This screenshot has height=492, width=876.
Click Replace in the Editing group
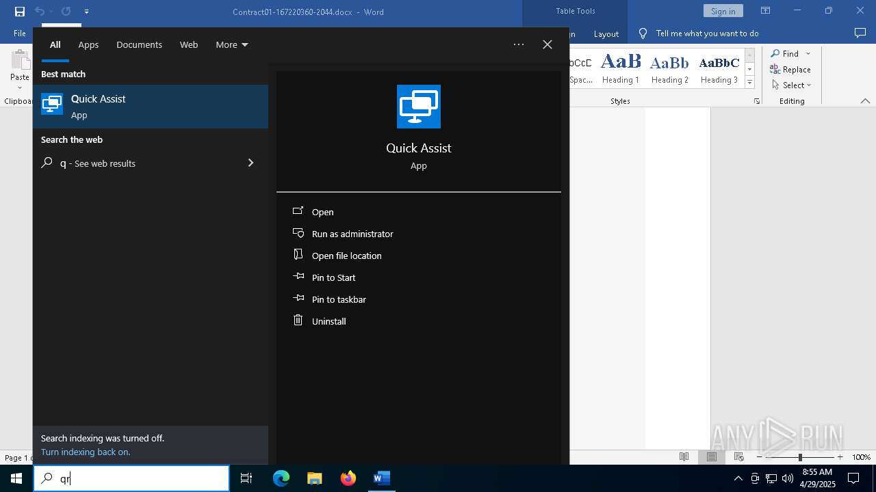click(790, 70)
